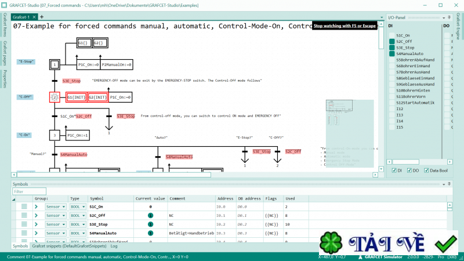Open the Group dropdown for S1C_On
Screen dimensions: 464x261
[56, 206]
